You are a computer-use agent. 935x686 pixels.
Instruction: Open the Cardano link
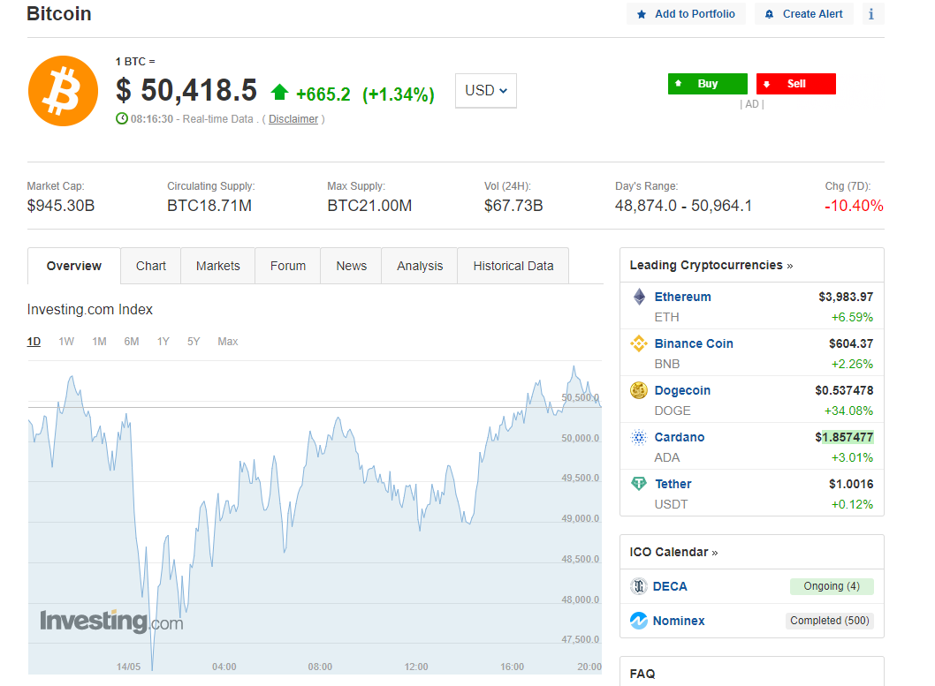[x=680, y=438]
